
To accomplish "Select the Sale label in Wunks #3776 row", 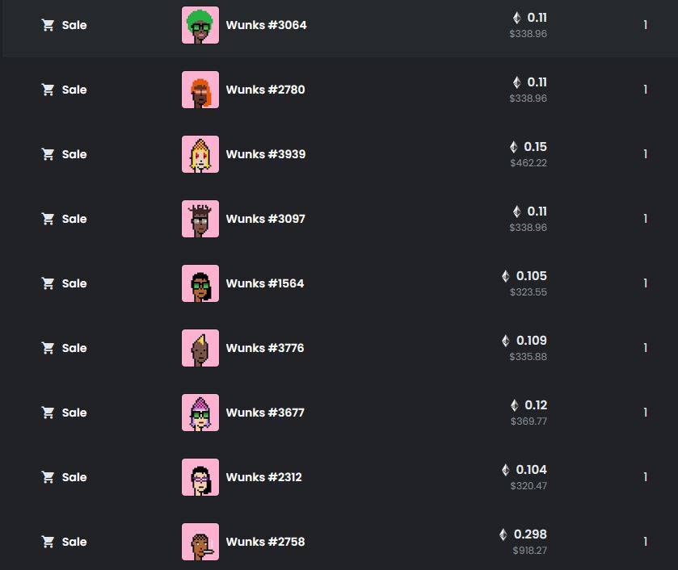I will point(74,348).
